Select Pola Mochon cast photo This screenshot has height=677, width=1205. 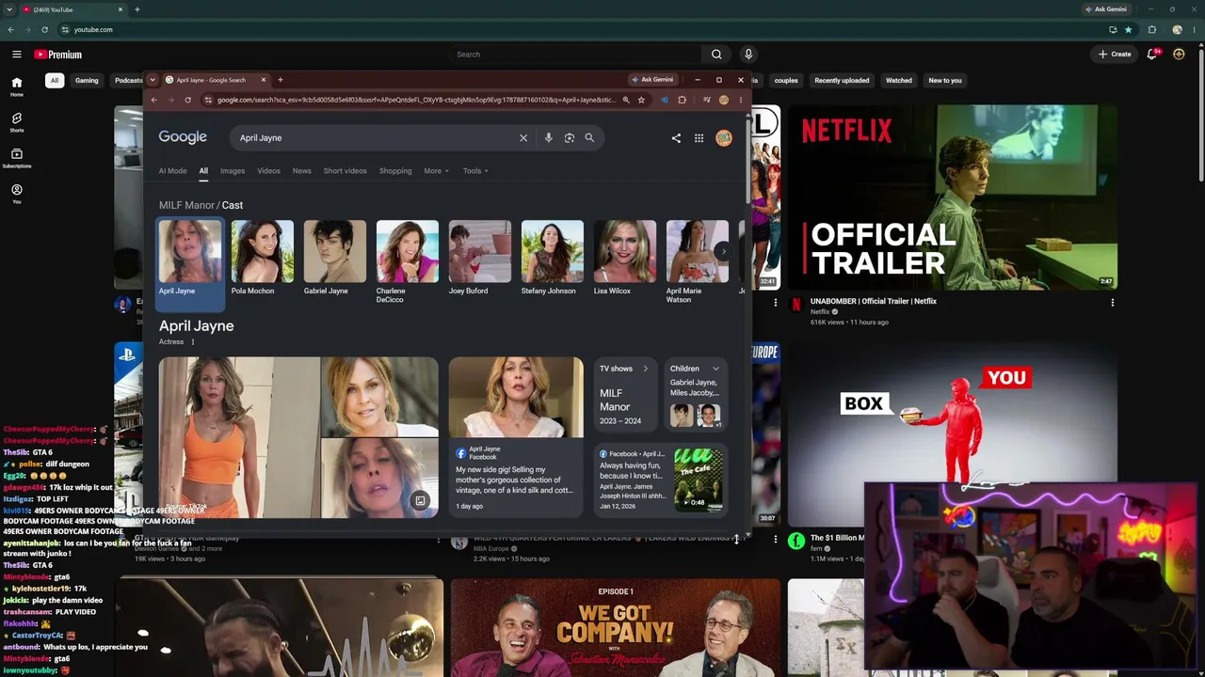pyautogui.click(x=263, y=251)
